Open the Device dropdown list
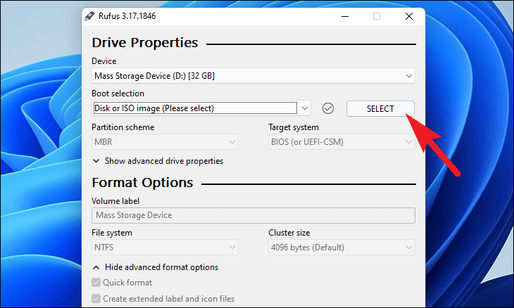514x308 pixels. [x=253, y=76]
